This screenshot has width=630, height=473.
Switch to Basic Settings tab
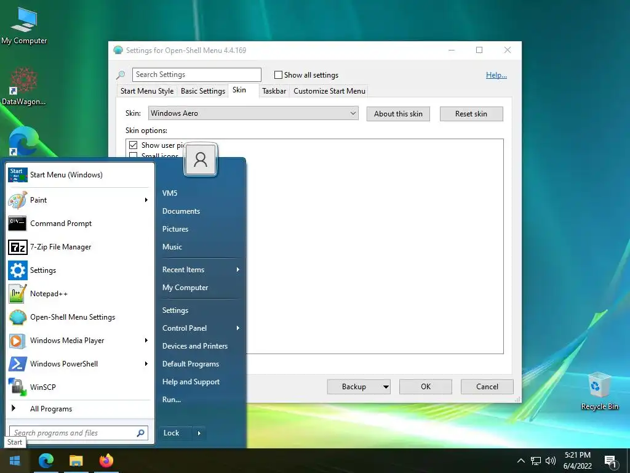203,91
